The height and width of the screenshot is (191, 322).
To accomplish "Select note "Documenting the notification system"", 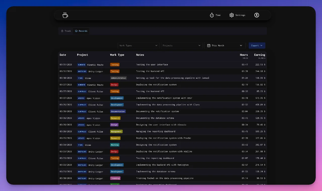I will 157,111.
